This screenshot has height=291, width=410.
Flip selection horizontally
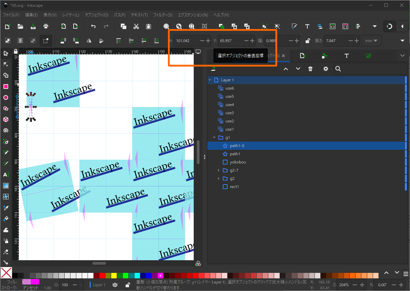tap(89, 41)
